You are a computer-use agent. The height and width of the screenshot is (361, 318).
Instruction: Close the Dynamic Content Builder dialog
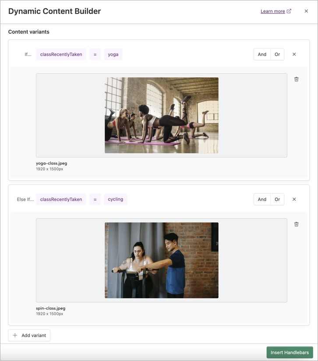click(x=306, y=11)
